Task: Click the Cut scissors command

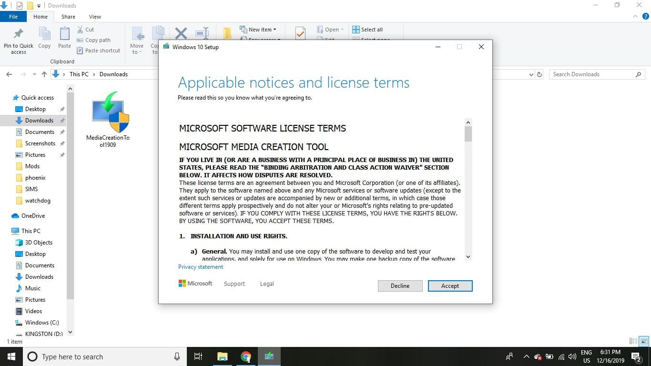Action: (x=85, y=30)
